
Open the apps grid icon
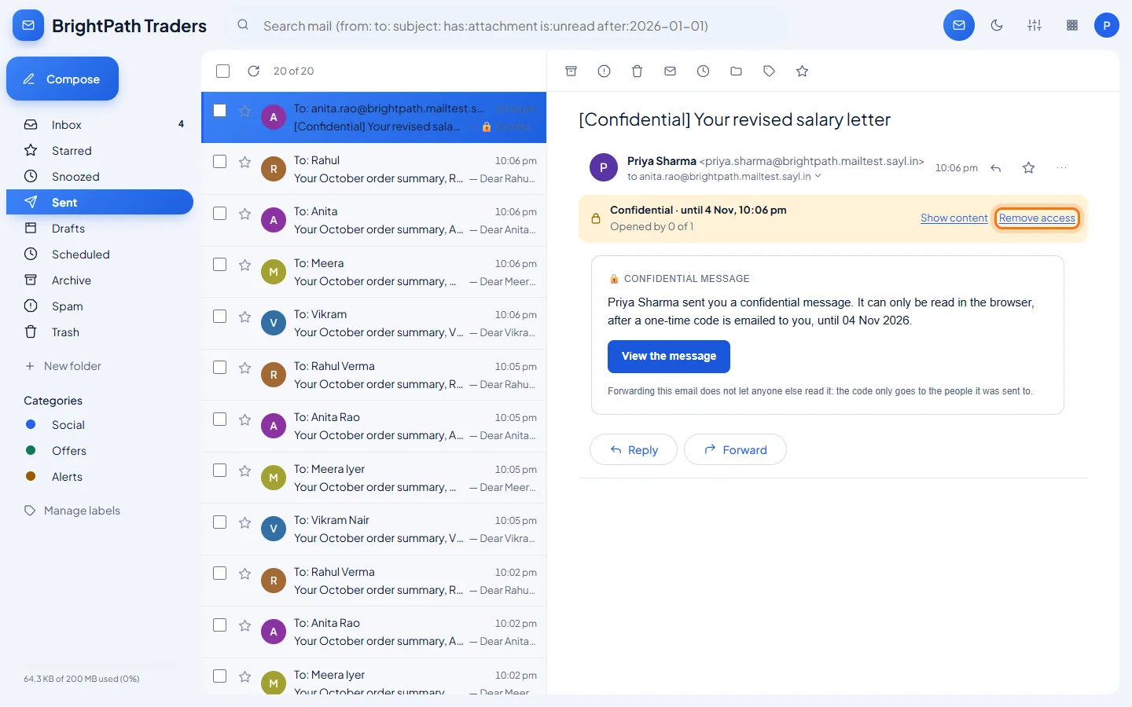pos(1072,25)
